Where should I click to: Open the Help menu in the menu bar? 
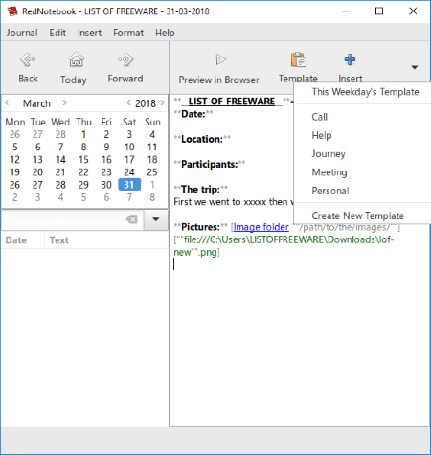coord(165,33)
